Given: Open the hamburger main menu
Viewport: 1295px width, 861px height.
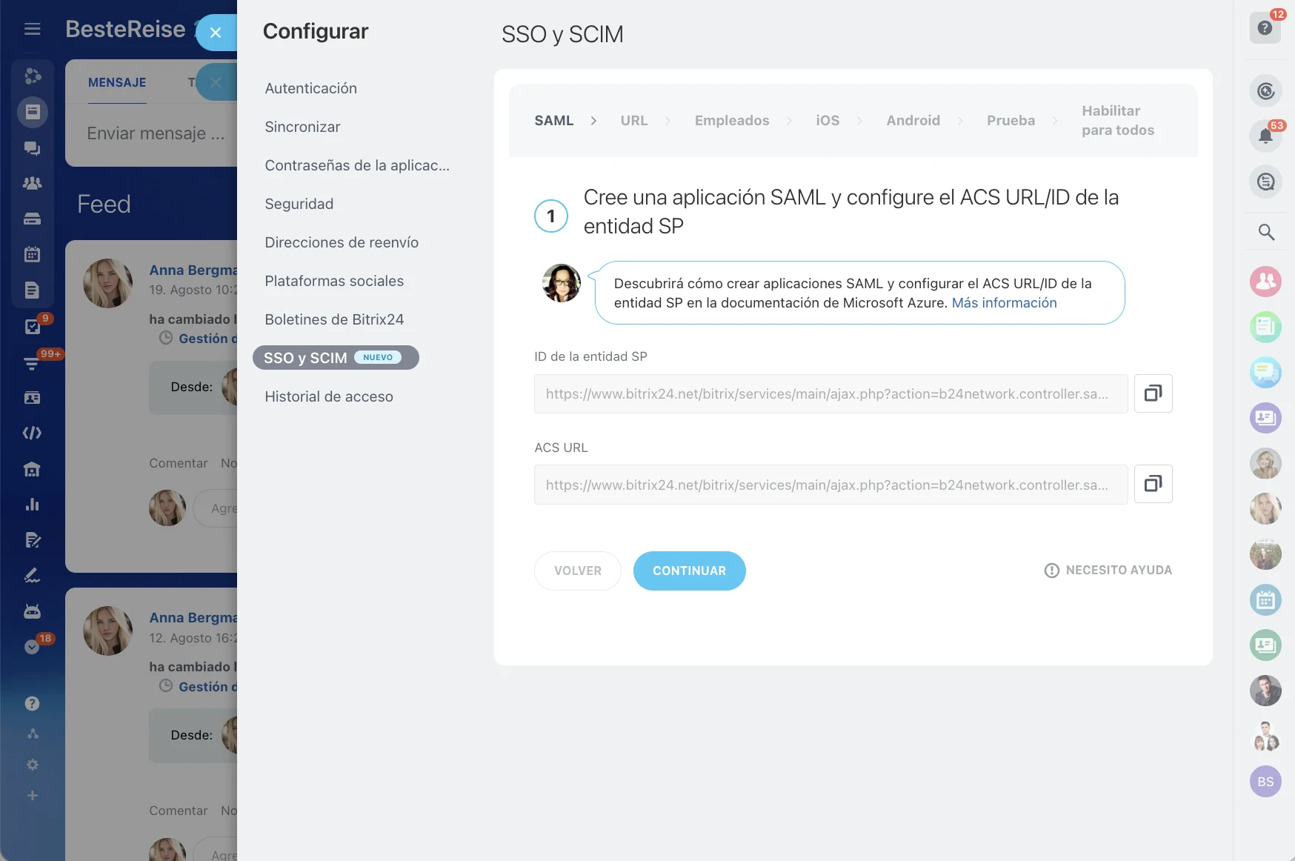Looking at the screenshot, I should (32, 29).
